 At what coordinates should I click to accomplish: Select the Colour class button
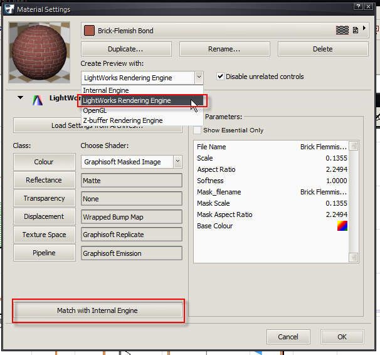[45, 162]
